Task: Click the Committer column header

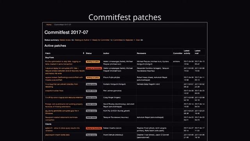Action: click(178, 53)
